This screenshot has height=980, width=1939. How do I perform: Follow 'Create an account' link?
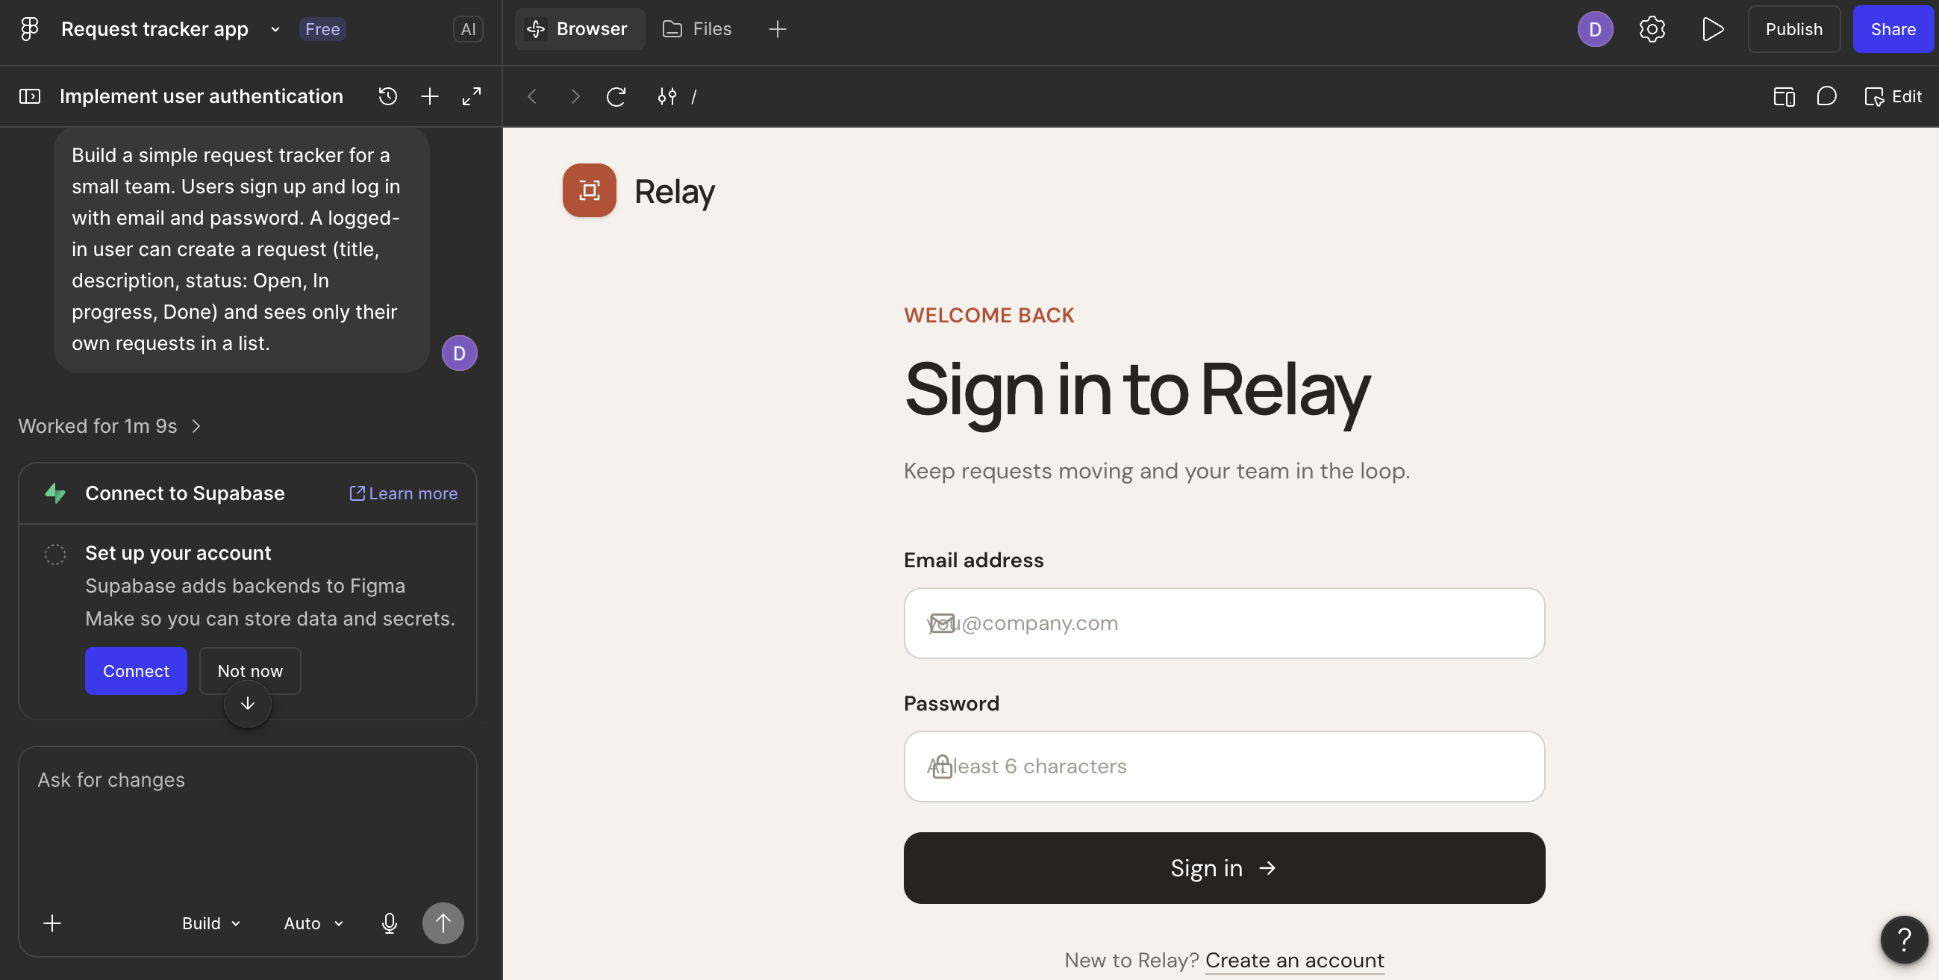[x=1294, y=961]
